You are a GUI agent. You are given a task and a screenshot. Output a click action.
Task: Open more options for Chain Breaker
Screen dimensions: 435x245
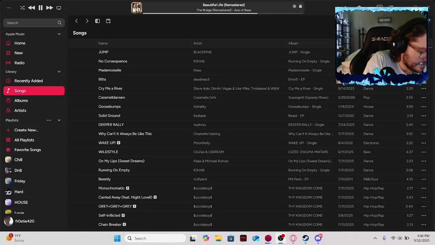pos(424,225)
